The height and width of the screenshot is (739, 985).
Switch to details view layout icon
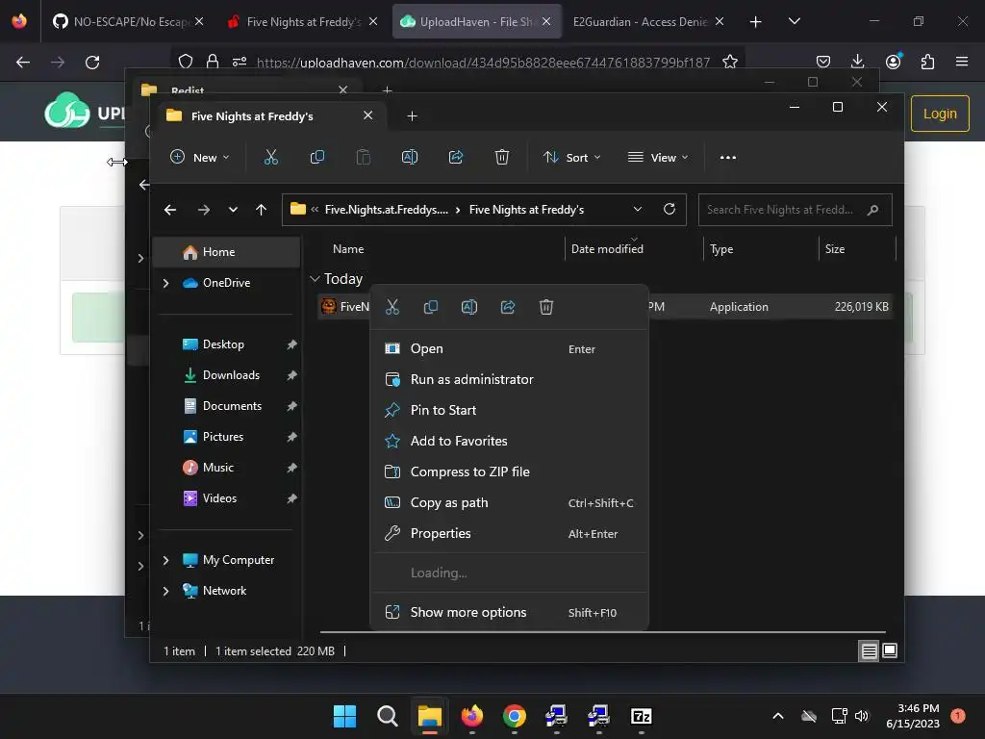pyautogui.click(x=869, y=651)
